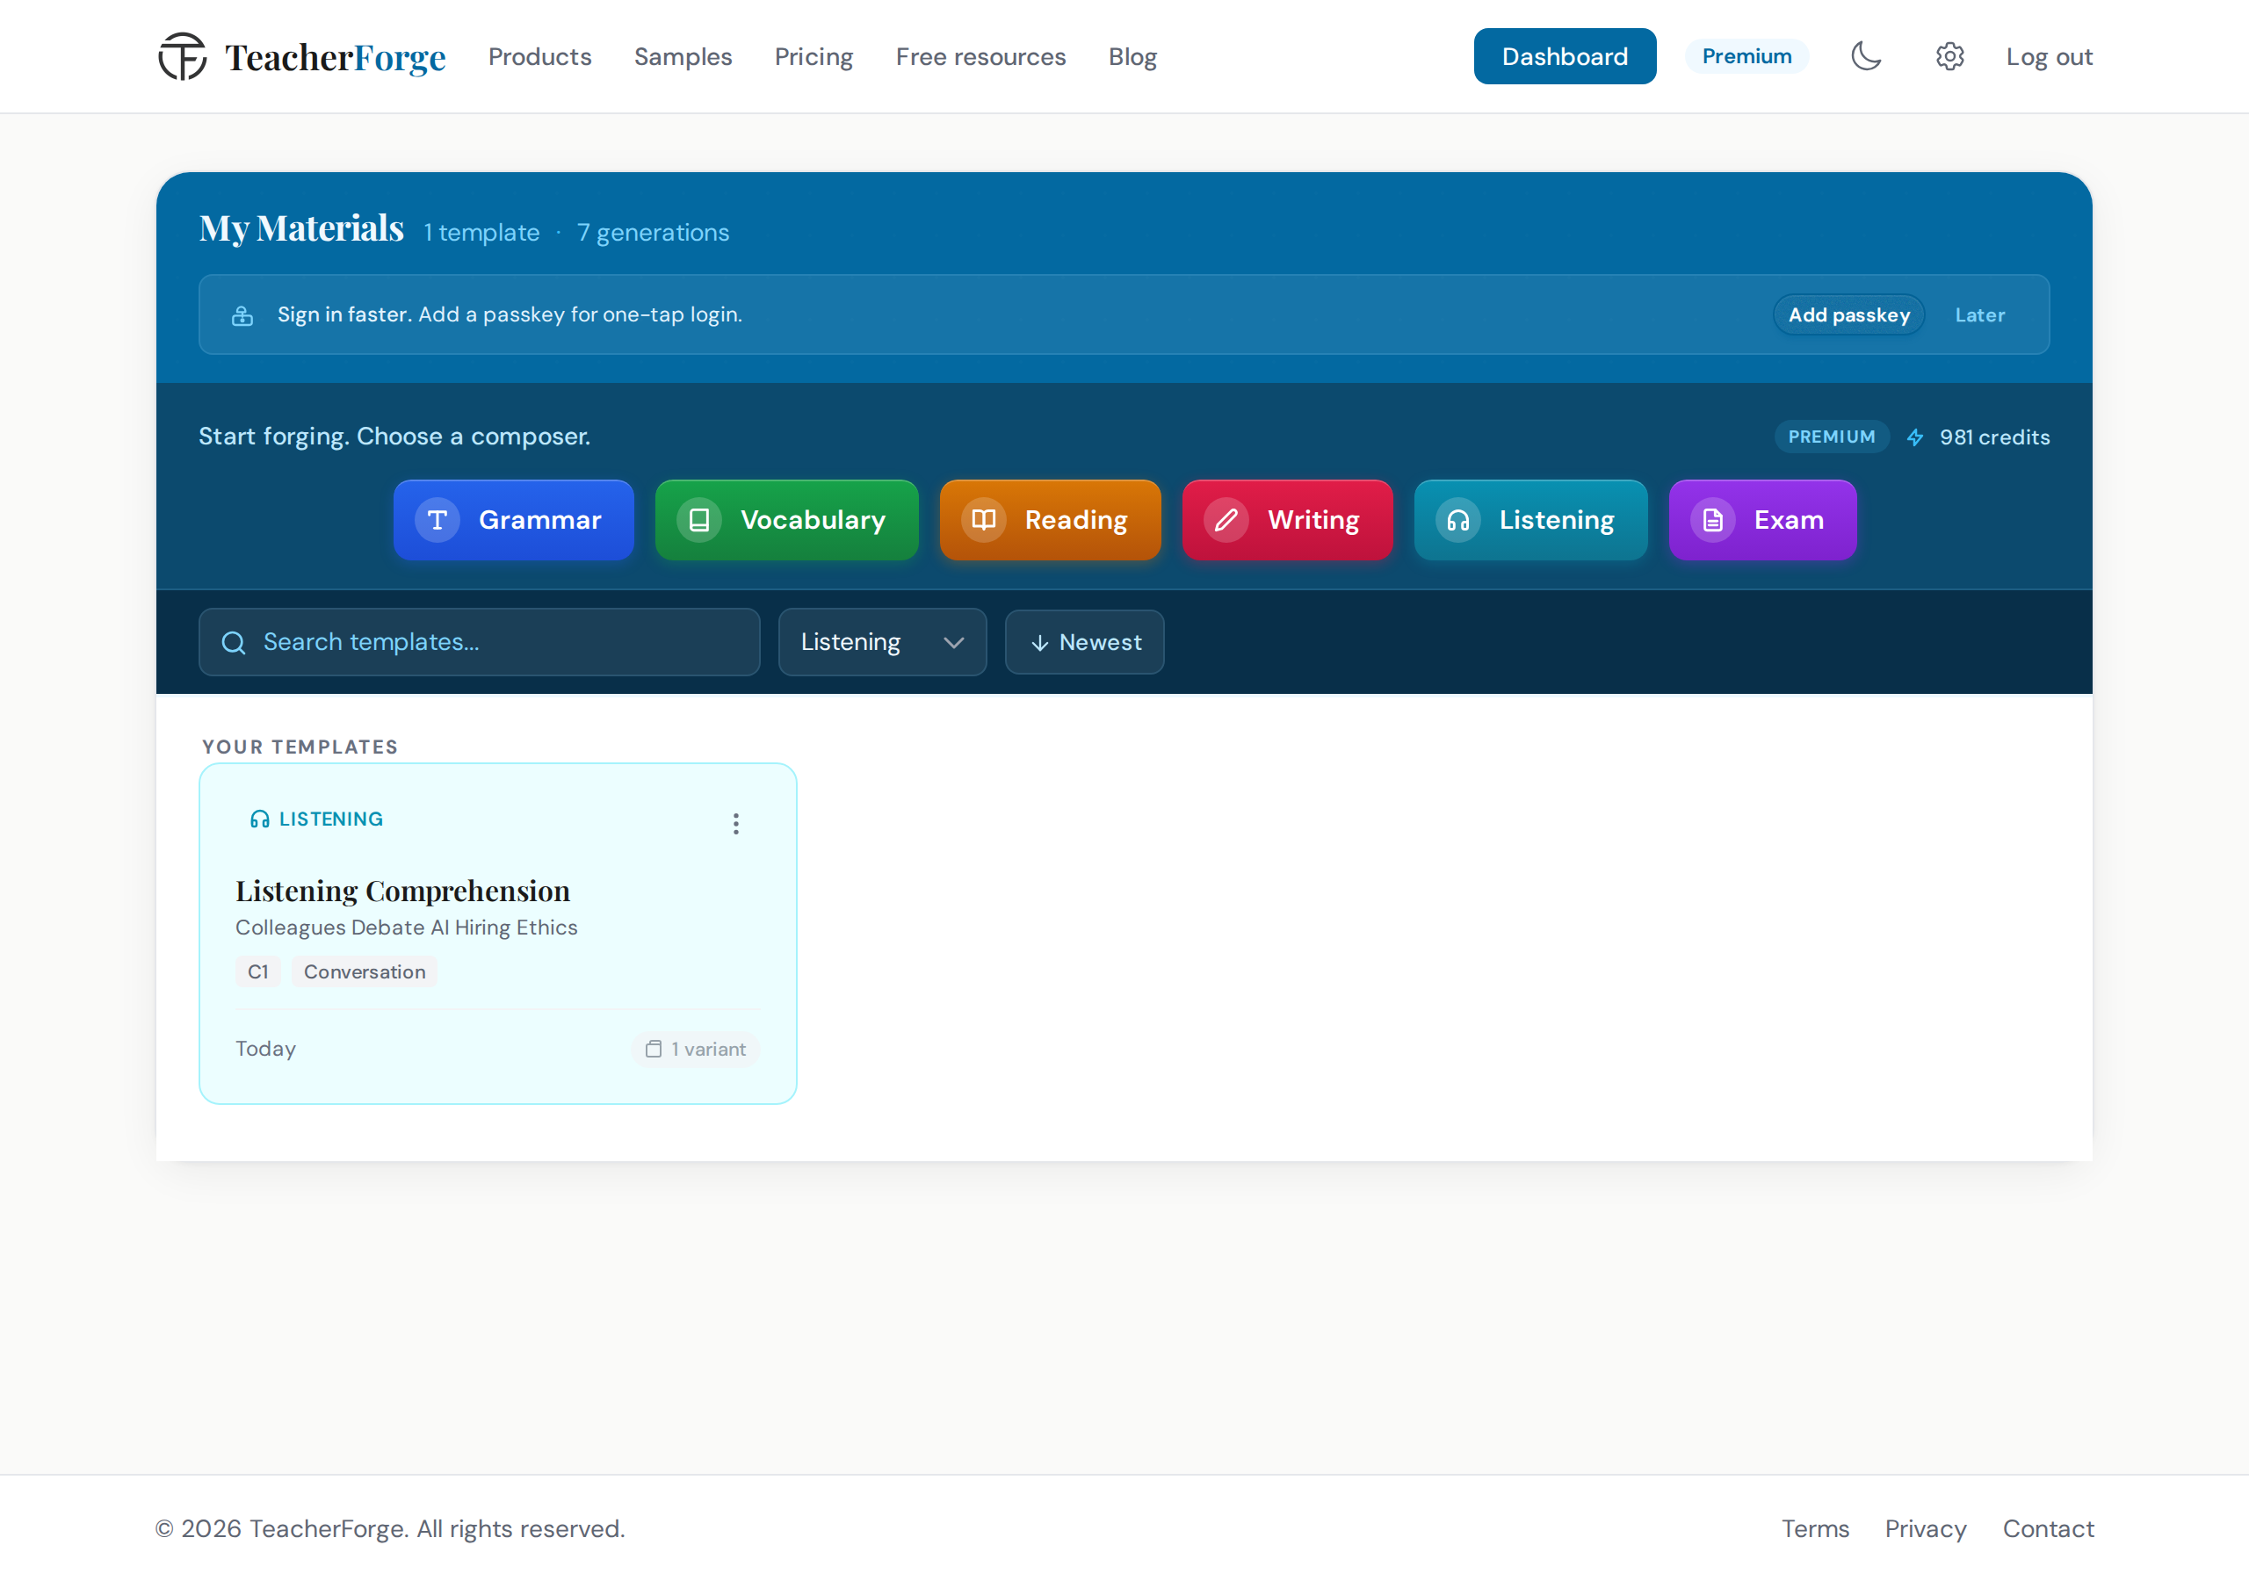The height and width of the screenshot is (1581, 2249).
Task: Go to Samples page
Action: (683, 57)
